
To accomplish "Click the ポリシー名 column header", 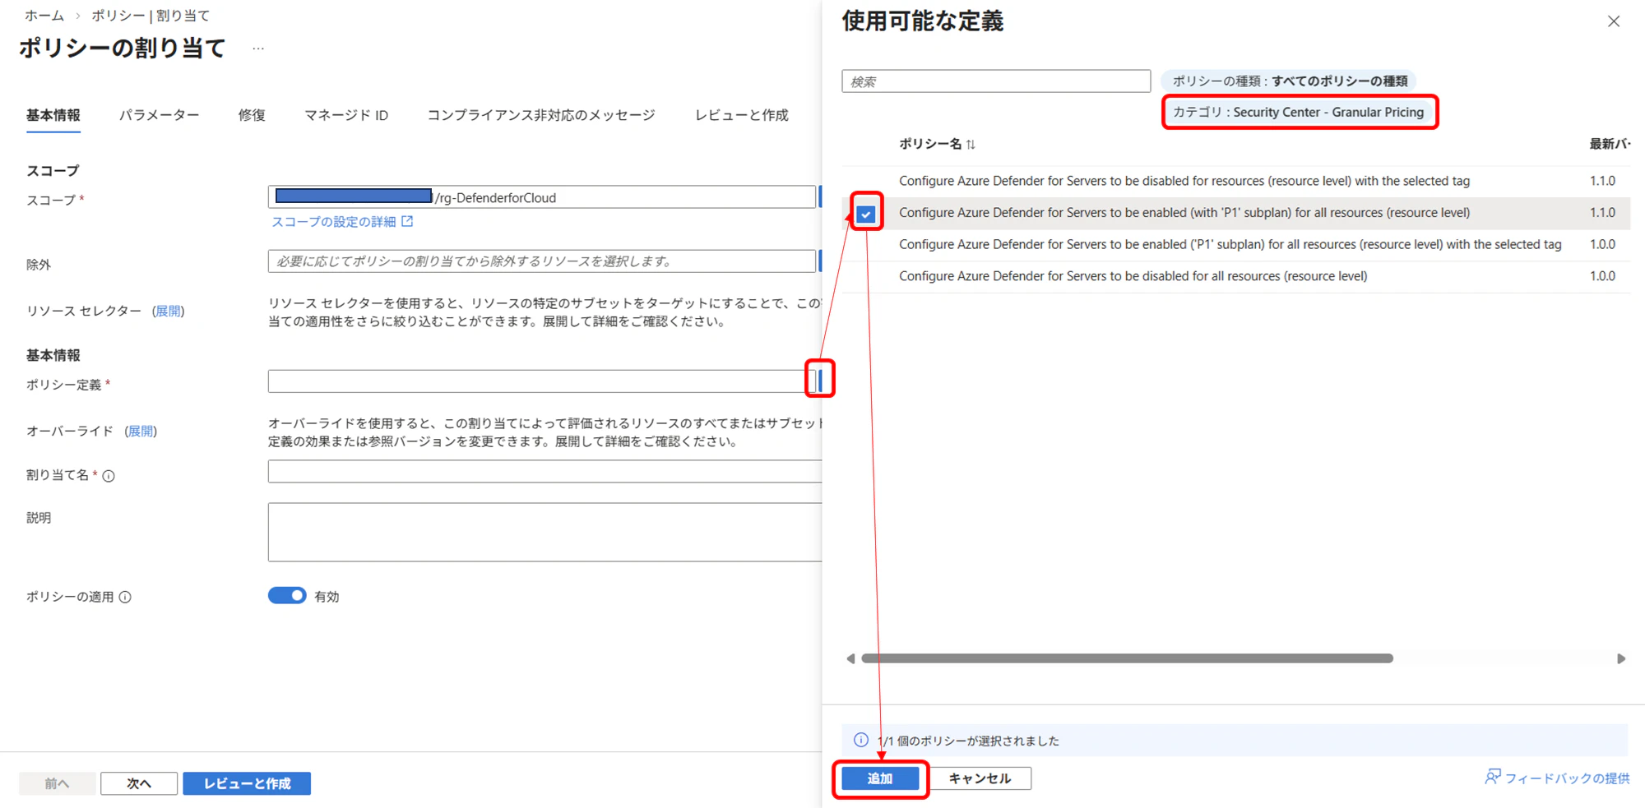I will (x=930, y=144).
